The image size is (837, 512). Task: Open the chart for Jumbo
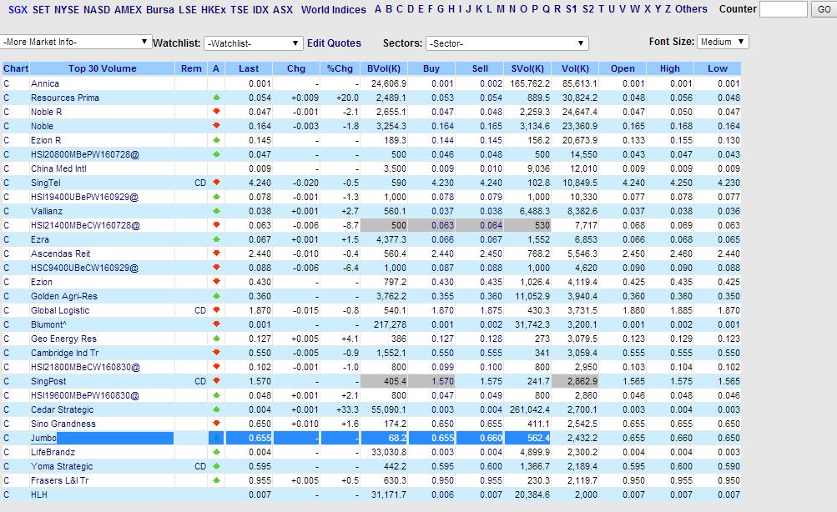tap(8, 438)
